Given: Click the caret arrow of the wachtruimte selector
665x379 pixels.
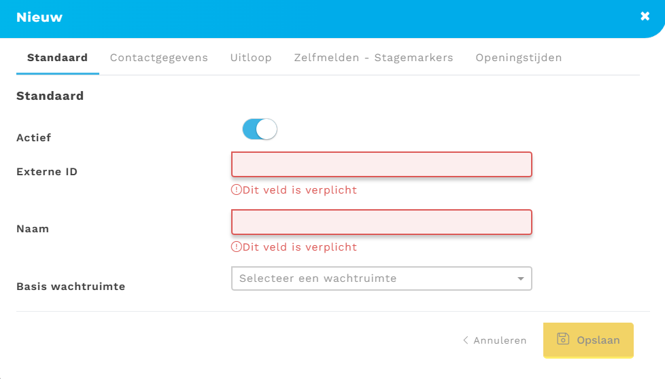Looking at the screenshot, I should tap(521, 278).
